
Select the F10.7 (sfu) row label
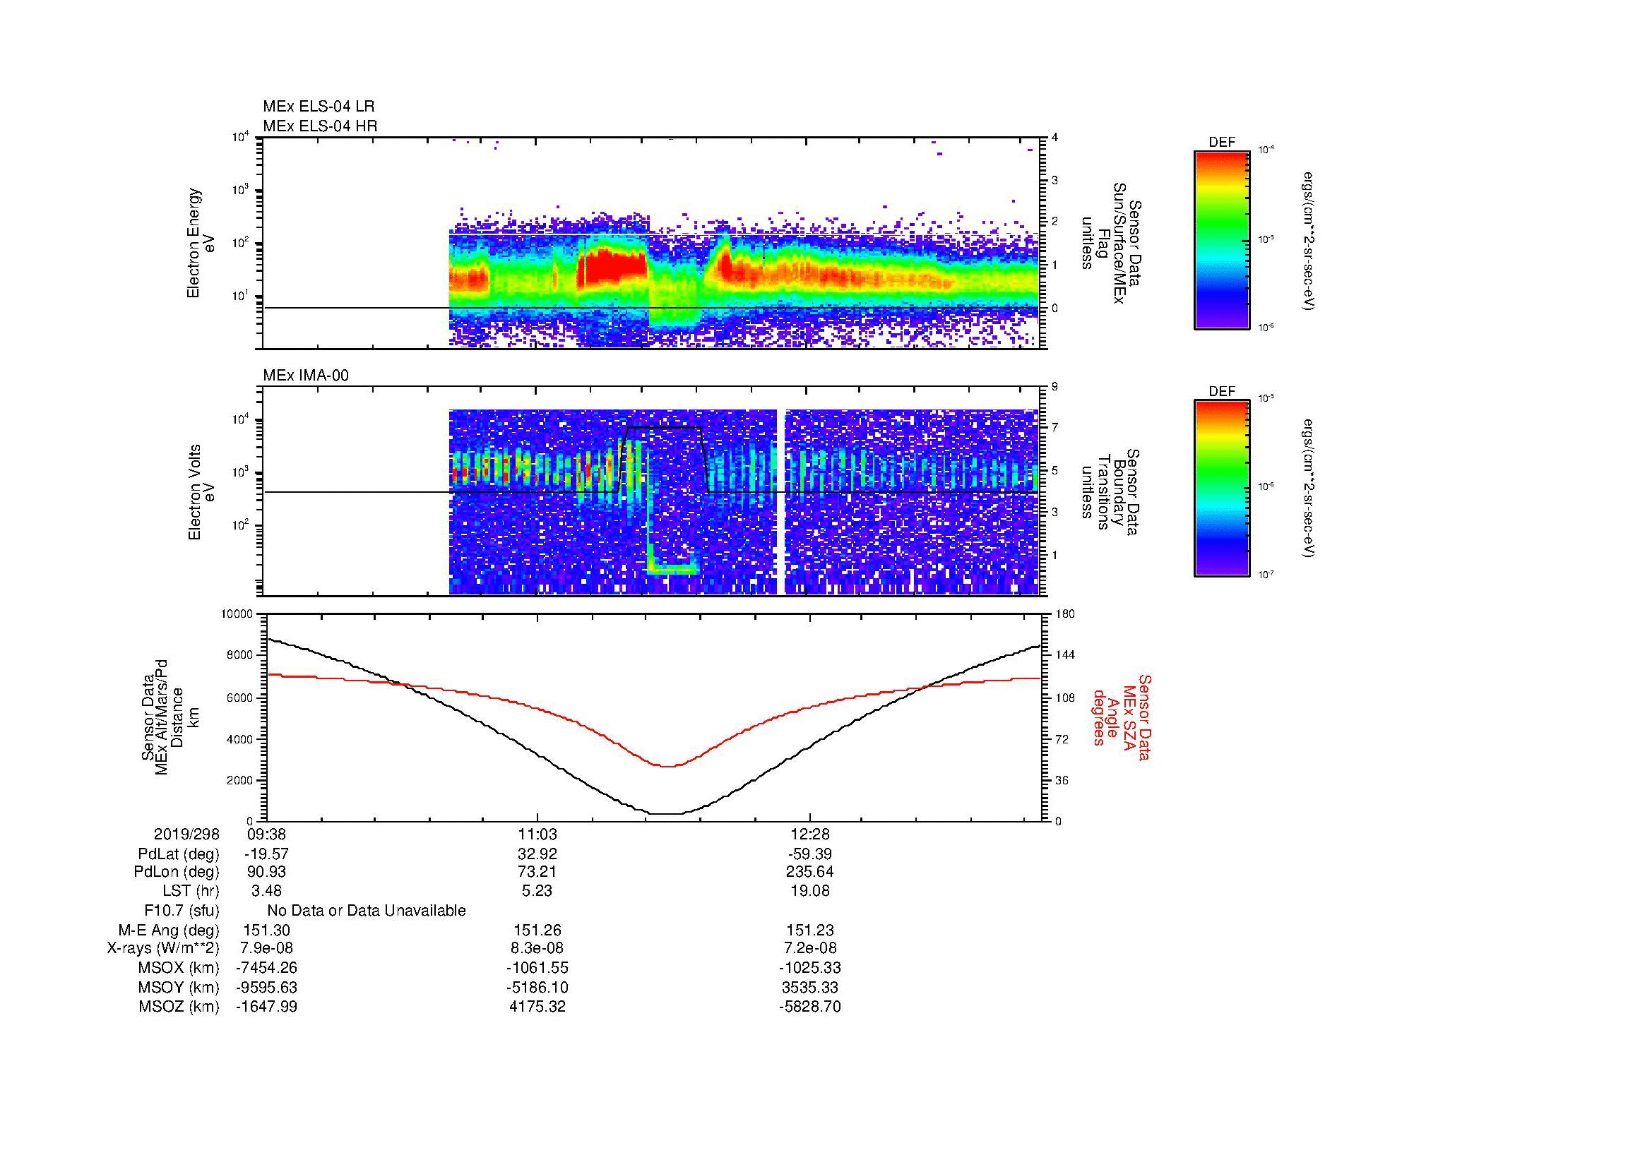tap(182, 911)
